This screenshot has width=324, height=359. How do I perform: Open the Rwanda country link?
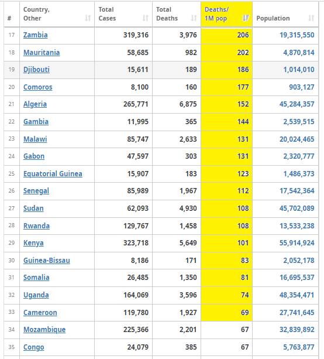[36, 226]
